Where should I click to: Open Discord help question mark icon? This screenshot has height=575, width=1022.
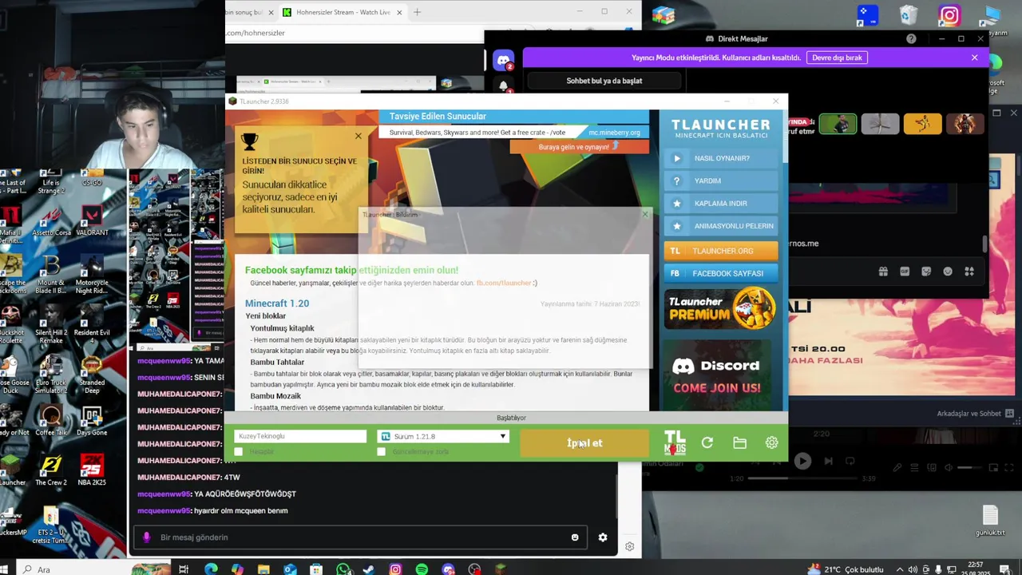click(x=911, y=38)
